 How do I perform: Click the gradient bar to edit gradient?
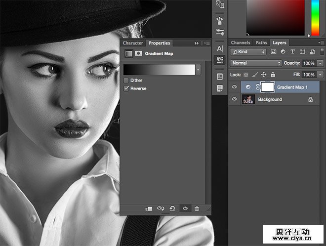point(159,70)
